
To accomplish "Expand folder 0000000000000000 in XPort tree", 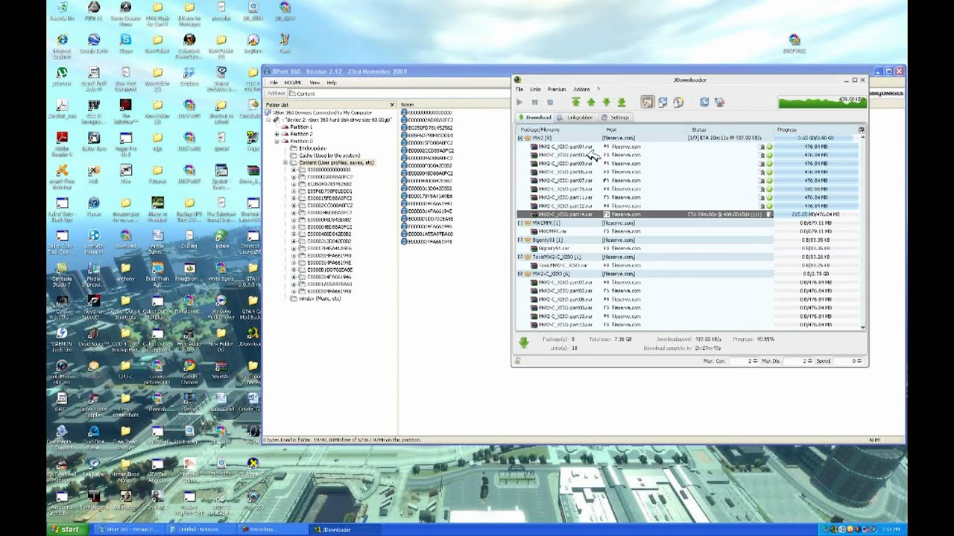I will point(293,170).
